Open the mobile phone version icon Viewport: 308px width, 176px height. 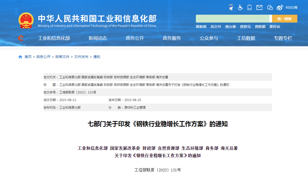pyautogui.click(x=250, y=8)
